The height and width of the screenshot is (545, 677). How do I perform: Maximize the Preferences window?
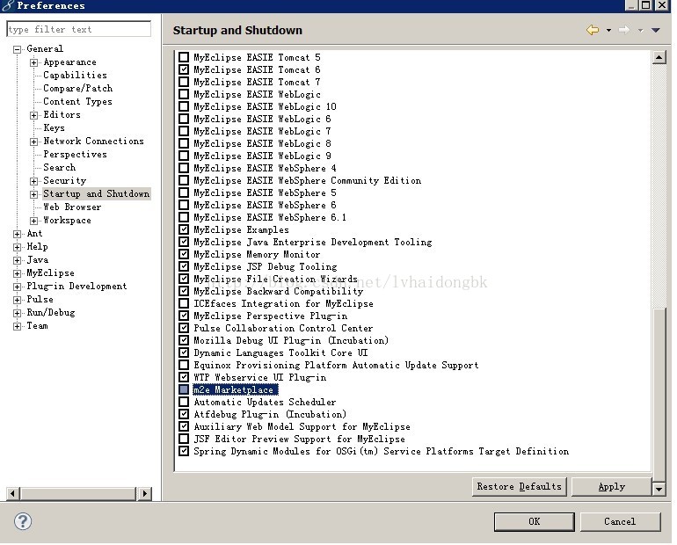[646, 4]
